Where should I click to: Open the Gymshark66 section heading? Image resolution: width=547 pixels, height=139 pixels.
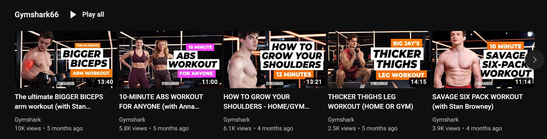[x=37, y=15]
